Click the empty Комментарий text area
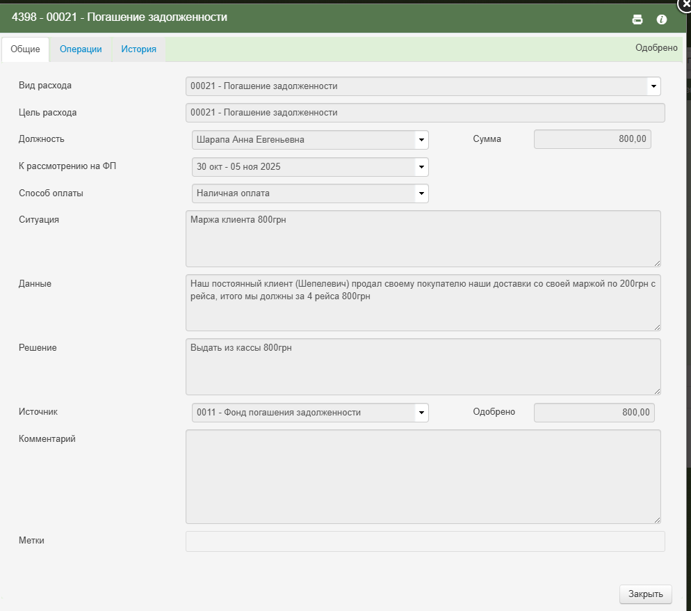 (423, 477)
